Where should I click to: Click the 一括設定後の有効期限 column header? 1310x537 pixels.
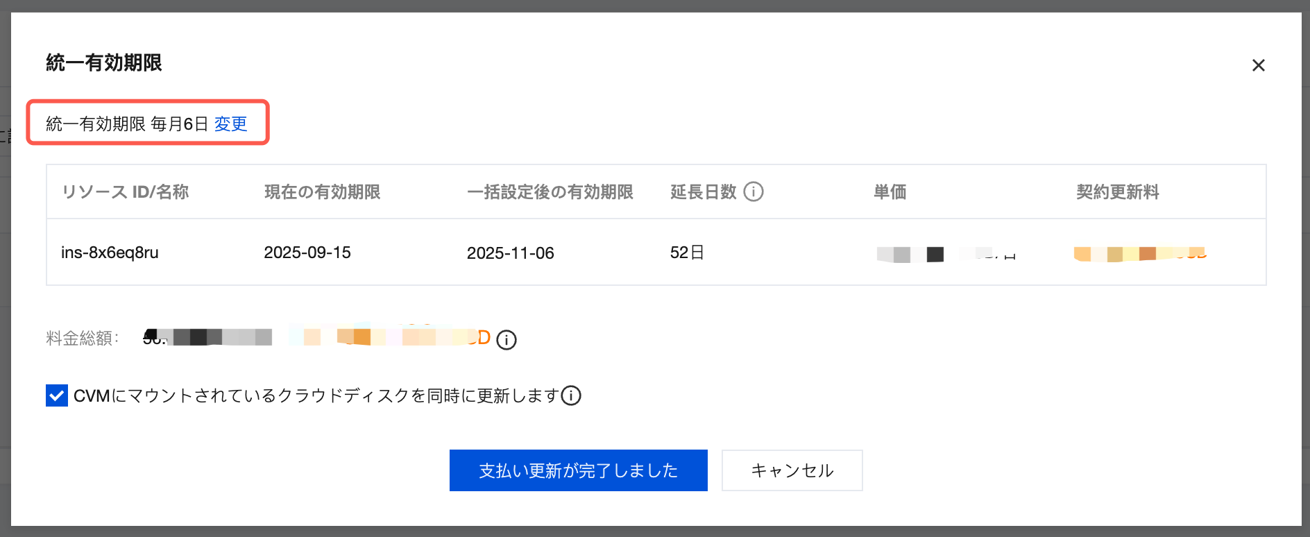(x=550, y=191)
